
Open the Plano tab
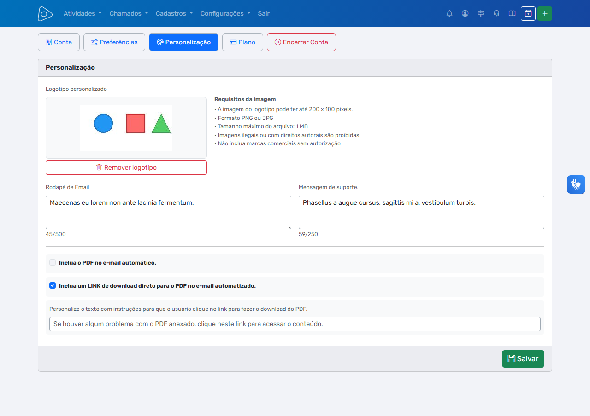click(242, 42)
